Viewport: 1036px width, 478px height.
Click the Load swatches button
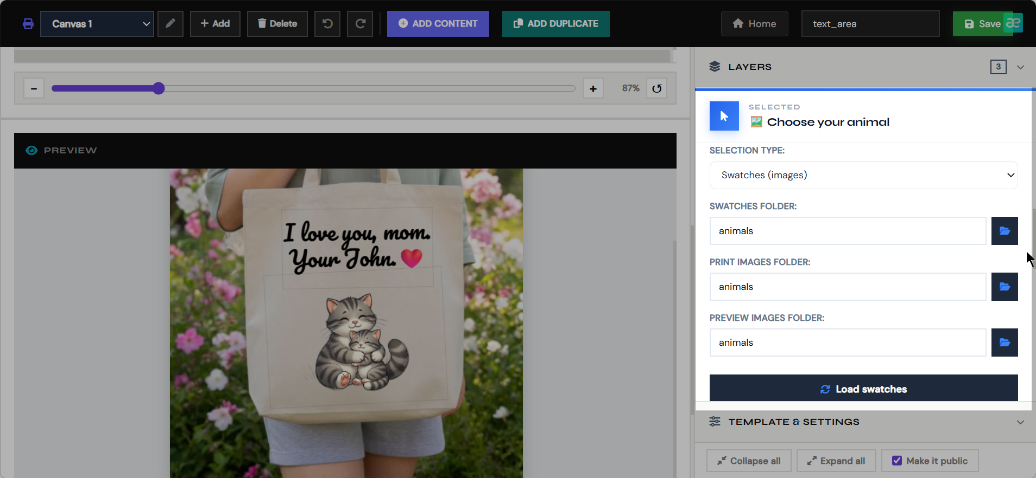coord(863,389)
